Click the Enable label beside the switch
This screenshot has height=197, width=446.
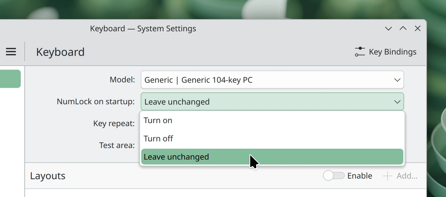click(360, 176)
